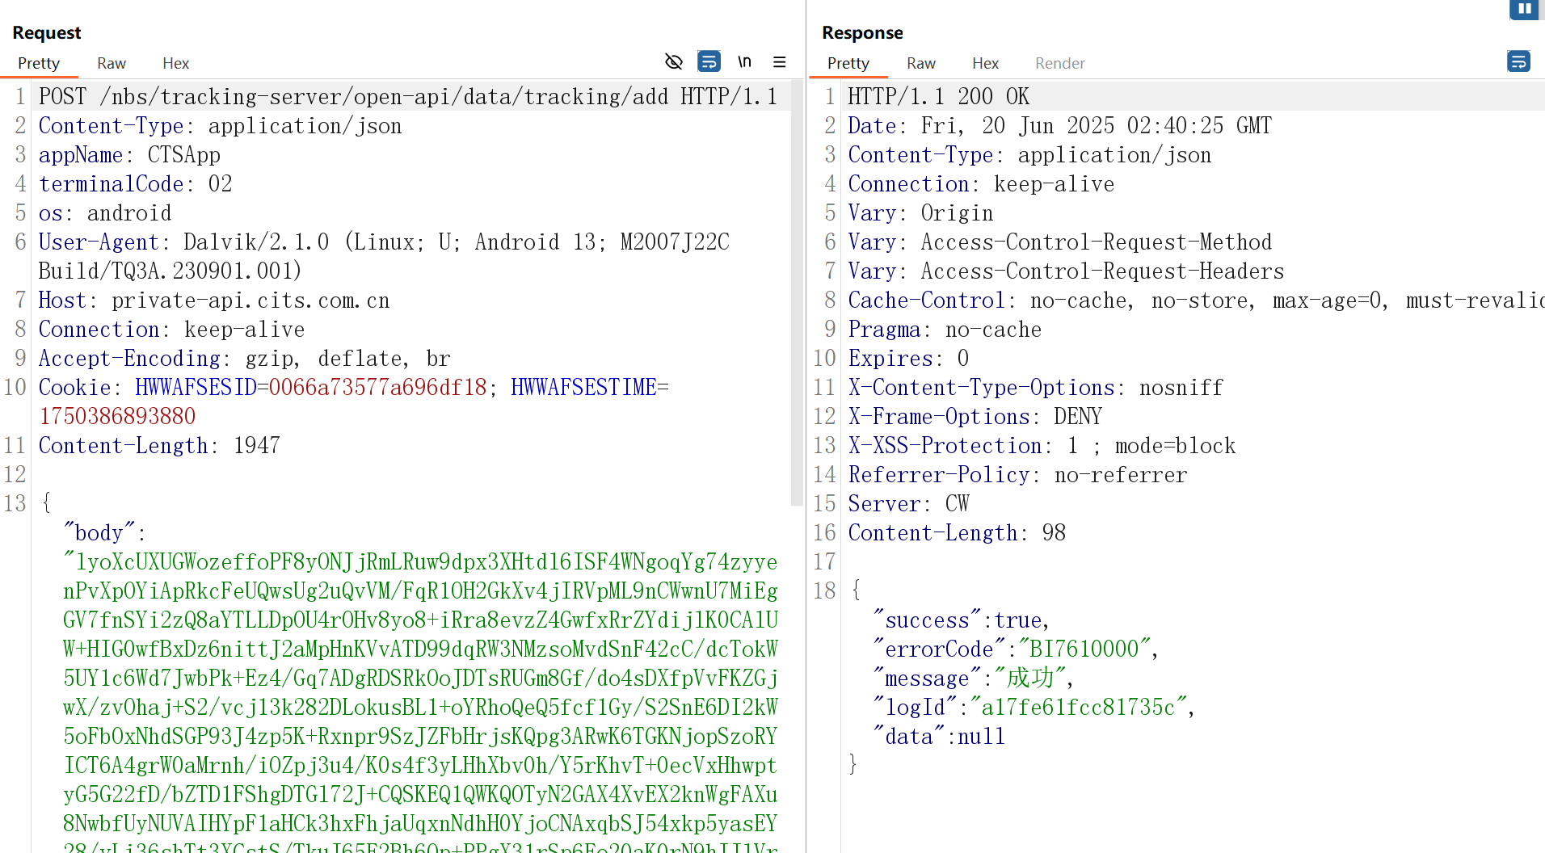Click the HWWAFSESID cookie value in request
1545x853 pixels.
pos(377,388)
